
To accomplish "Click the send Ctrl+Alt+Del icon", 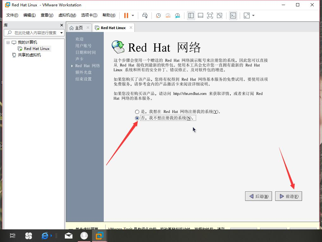I will pyautogui.click(x=145, y=16).
